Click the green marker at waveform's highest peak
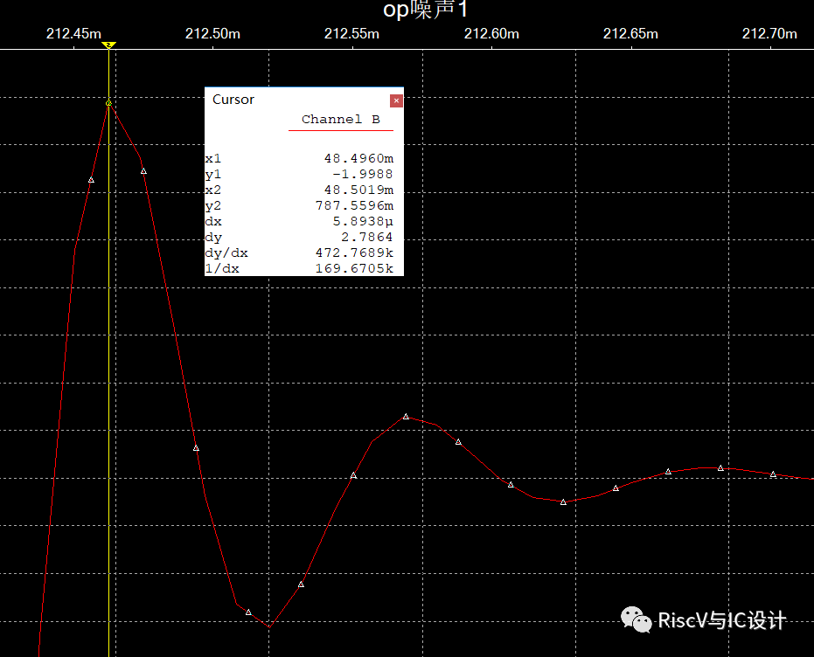The height and width of the screenshot is (657, 814). [108, 103]
